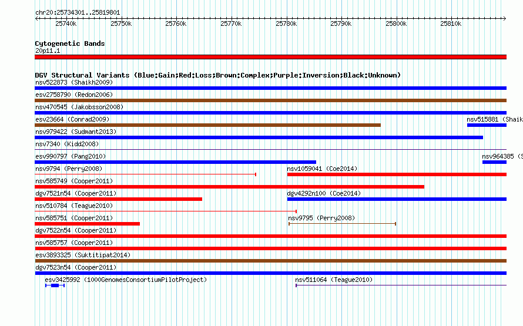
Task: Click the red nsv1059041 loss bar
Action: pyautogui.click(x=397, y=174)
